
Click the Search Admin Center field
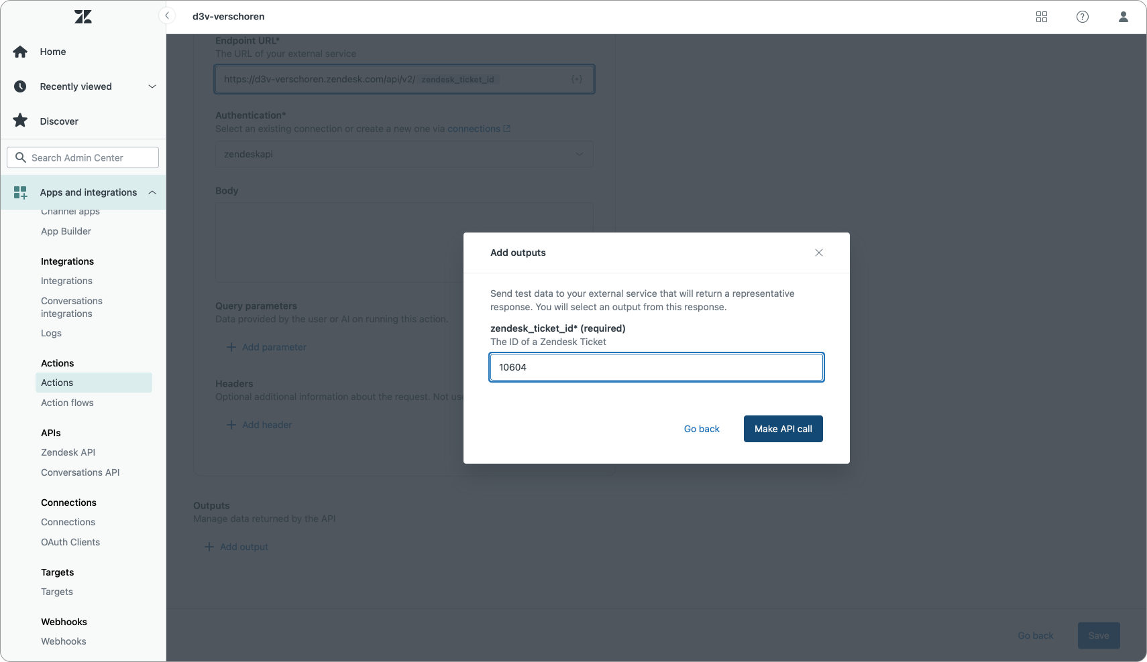click(83, 157)
